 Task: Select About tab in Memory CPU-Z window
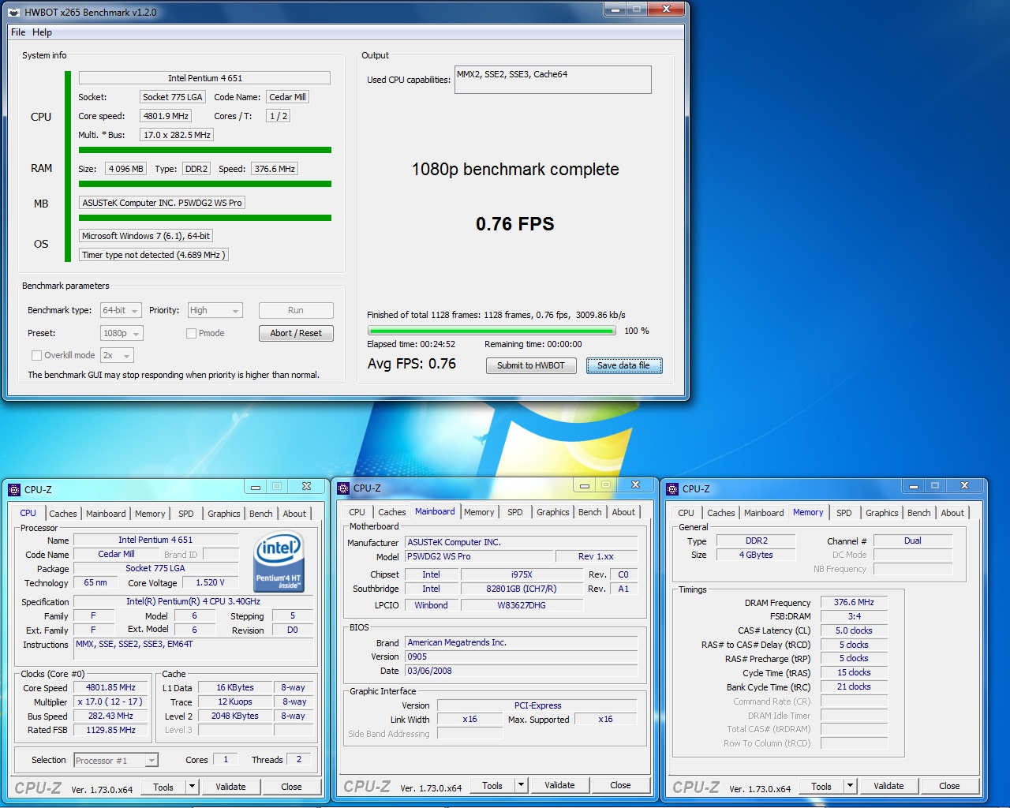pyautogui.click(x=952, y=513)
